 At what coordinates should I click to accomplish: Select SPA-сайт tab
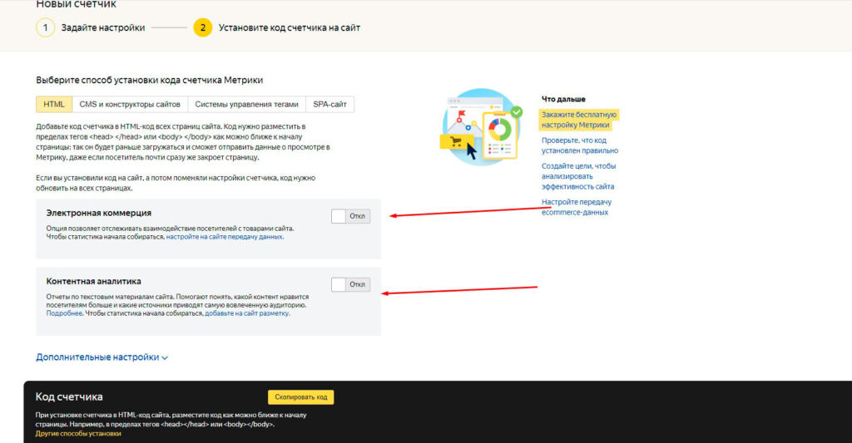coord(329,104)
